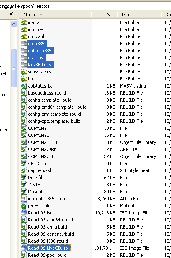Click the CREDITS file icon
The image size is (171, 258).
(x=24, y=163)
